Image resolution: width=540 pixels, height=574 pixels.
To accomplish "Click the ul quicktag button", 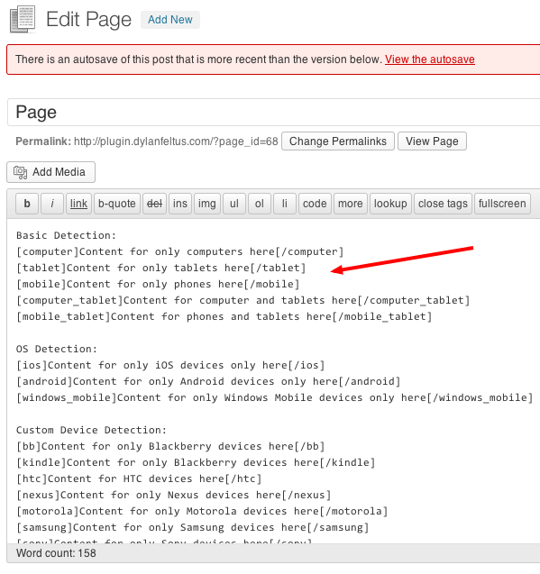I will (234, 204).
